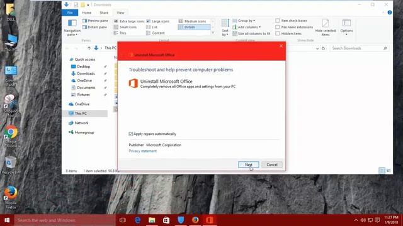The height and width of the screenshot is (226, 403).
Task: Open Recycle Bin on desktop
Action: (x=11, y=165)
